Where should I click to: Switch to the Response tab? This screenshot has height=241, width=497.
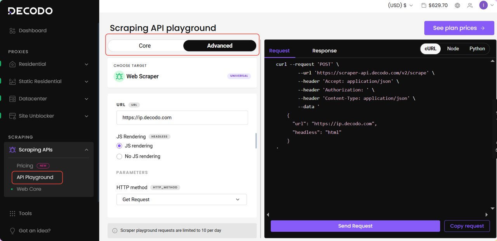pyautogui.click(x=324, y=51)
